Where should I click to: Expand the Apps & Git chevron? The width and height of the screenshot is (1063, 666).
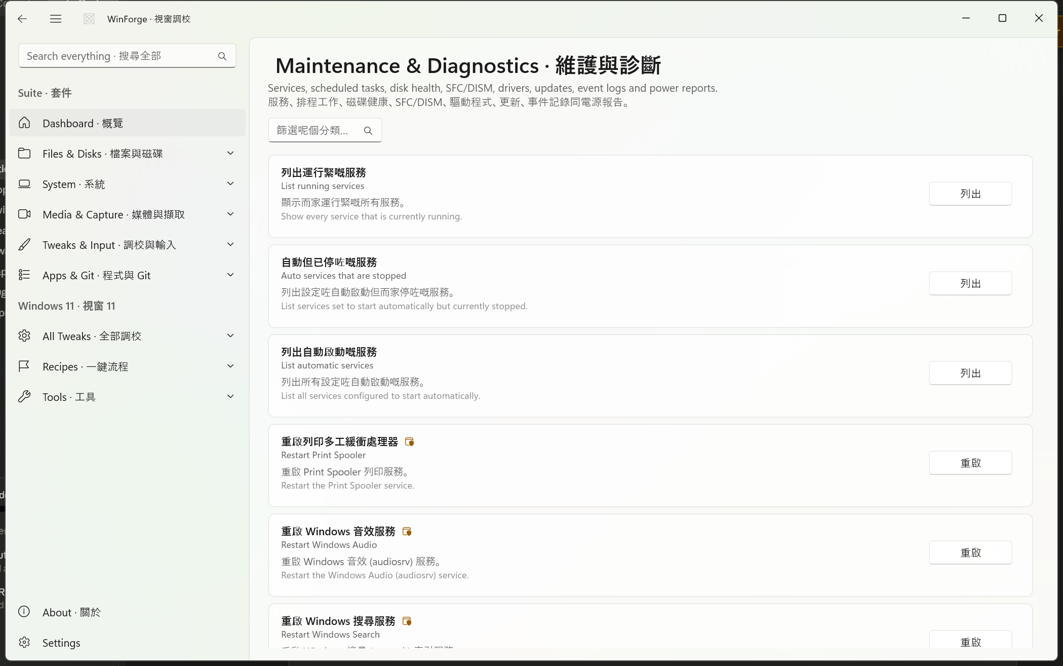[230, 275]
